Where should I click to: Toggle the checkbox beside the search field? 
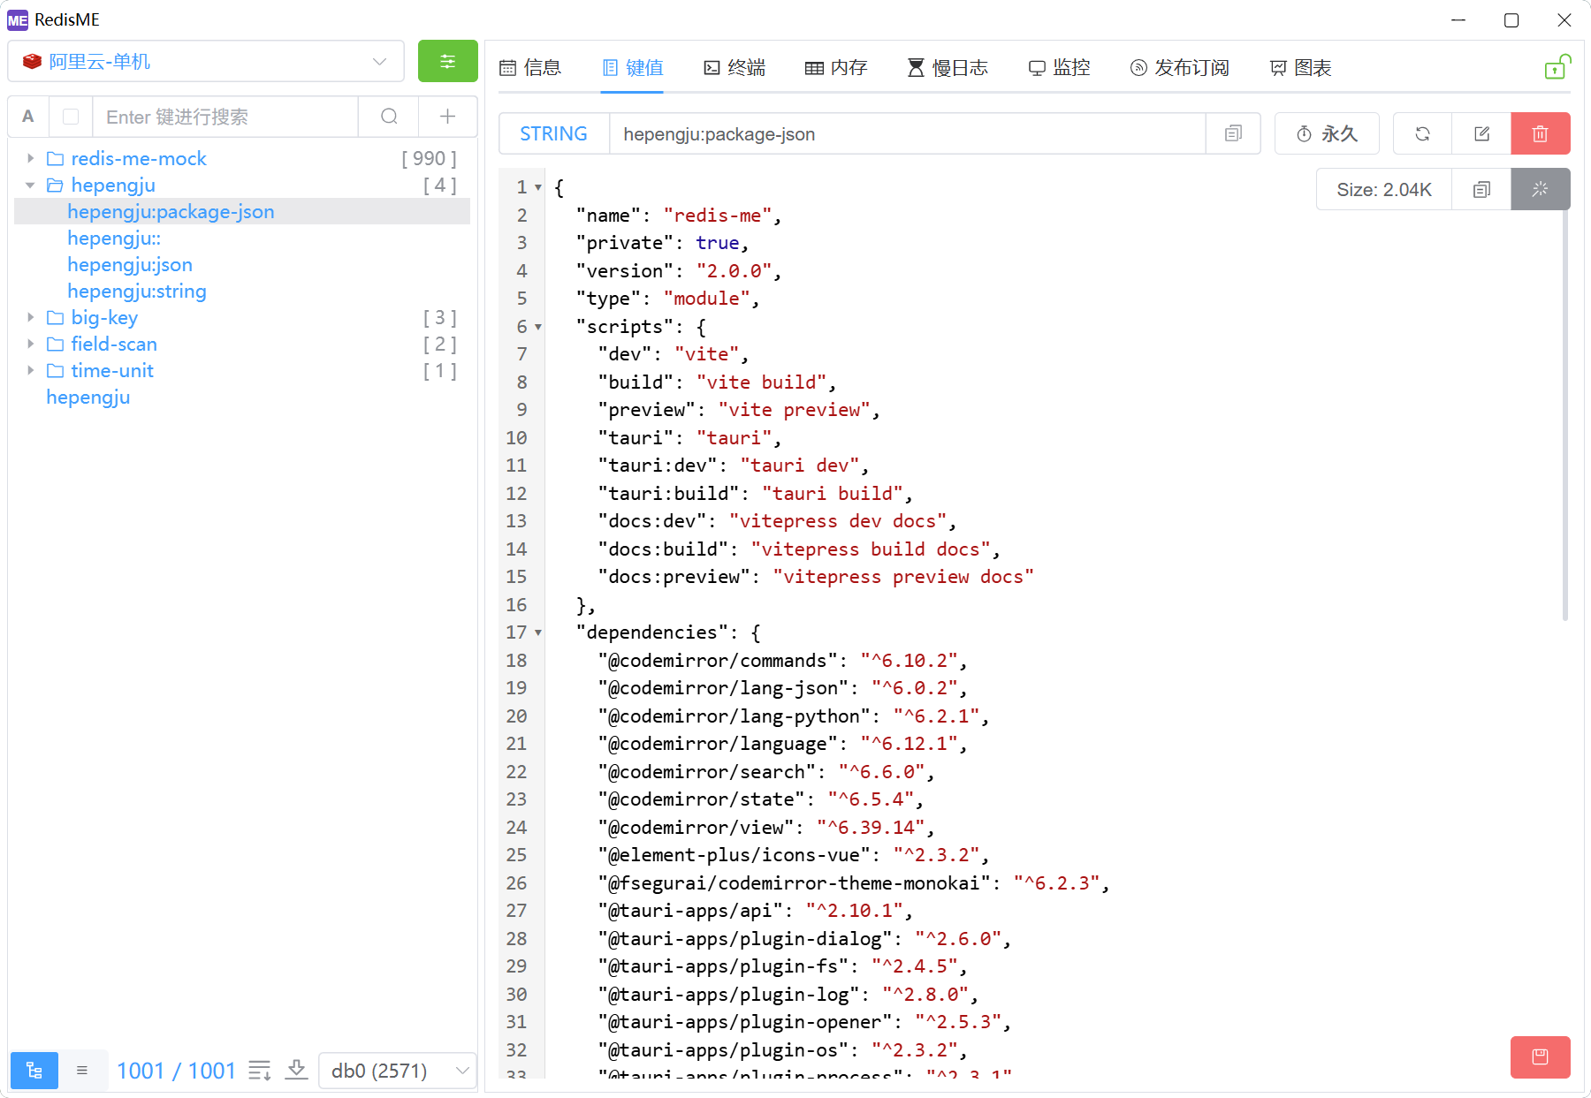pyautogui.click(x=72, y=117)
